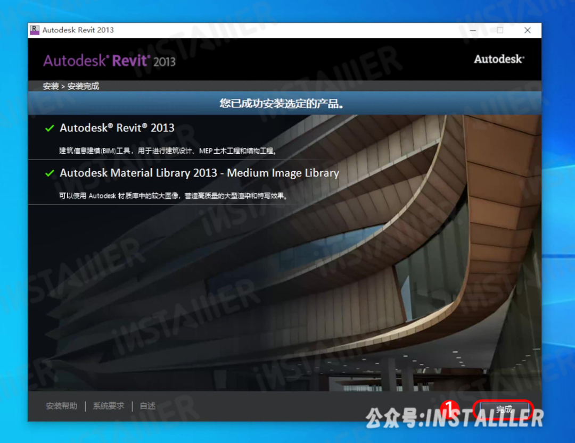Click the material library description line
575x443 pixels.
click(173, 196)
